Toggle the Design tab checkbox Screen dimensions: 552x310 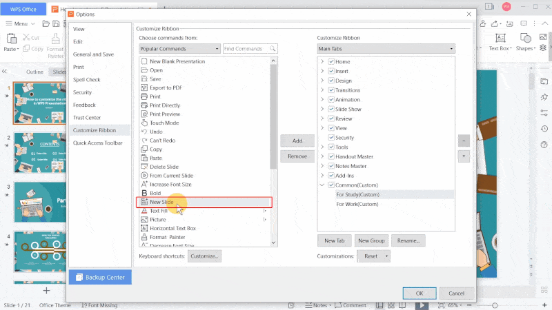pyautogui.click(x=331, y=81)
